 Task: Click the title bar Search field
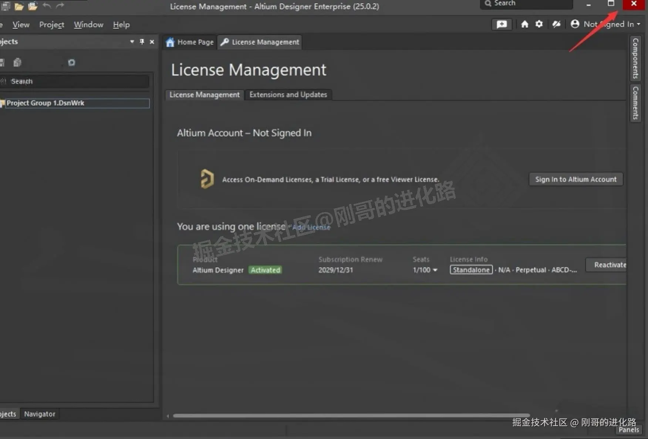[x=526, y=4]
